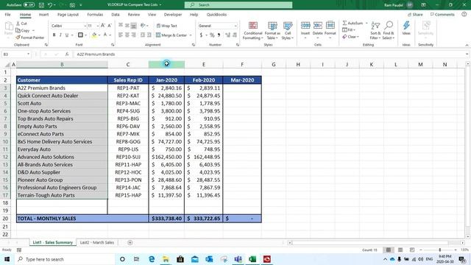Viewport: 471px width, 265px height.
Task: Click Insert Function fx icon
Action: tap(67, 54)
